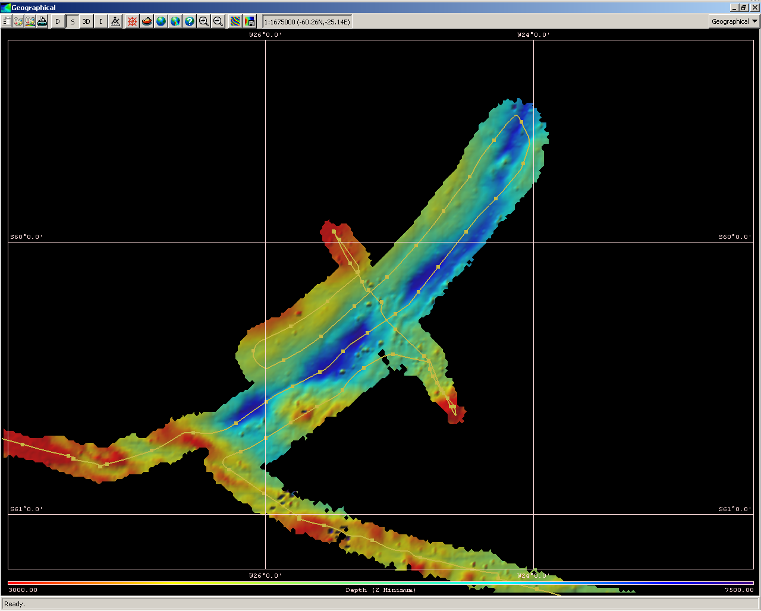Click the colormap pattern icon near zoom tools
The image size is (761, 611).
(235, 21)
